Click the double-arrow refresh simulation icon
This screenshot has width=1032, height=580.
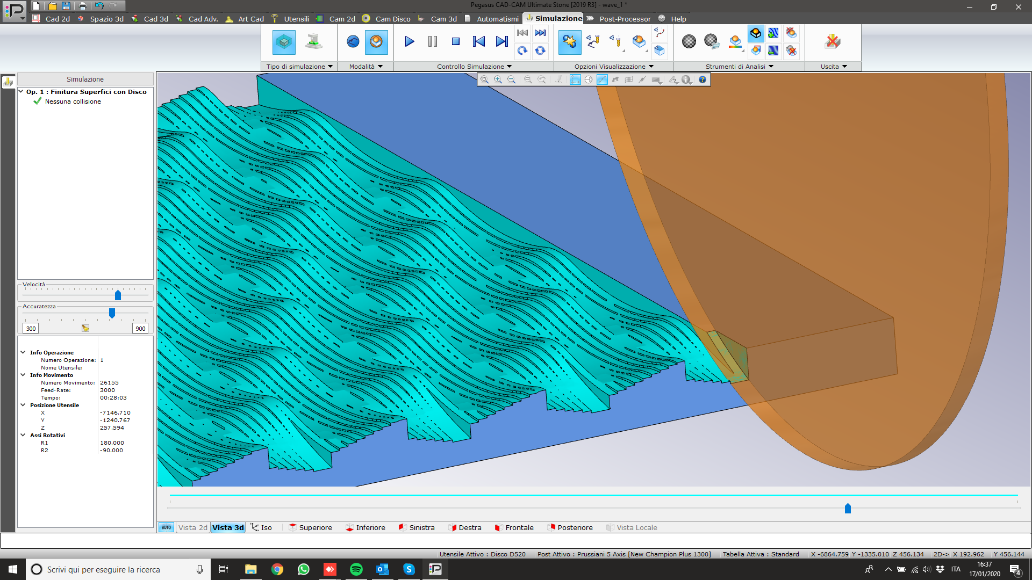pos(540,50)
